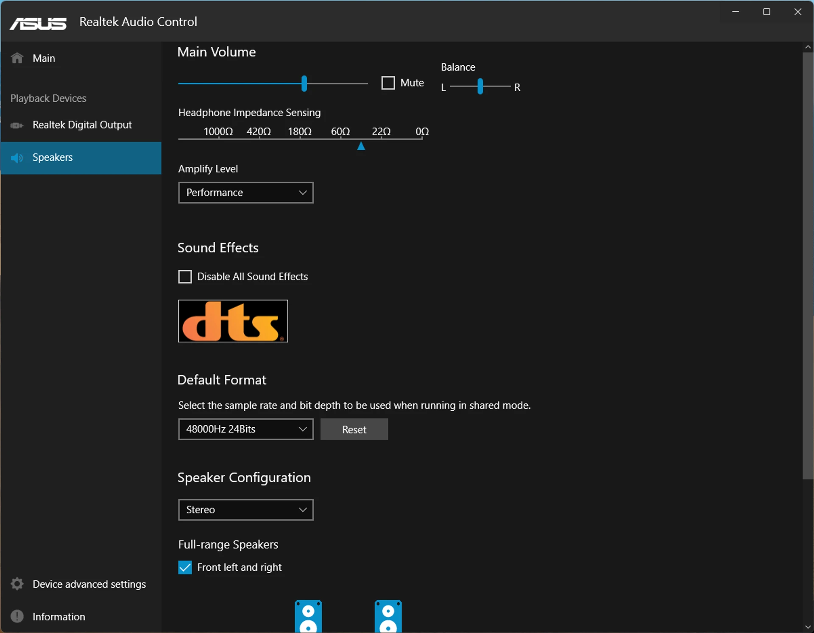Click the impedance sensing blue triangle marker
Image resolution: width=814 pixels, height=633 pixels.
point(361,146)
